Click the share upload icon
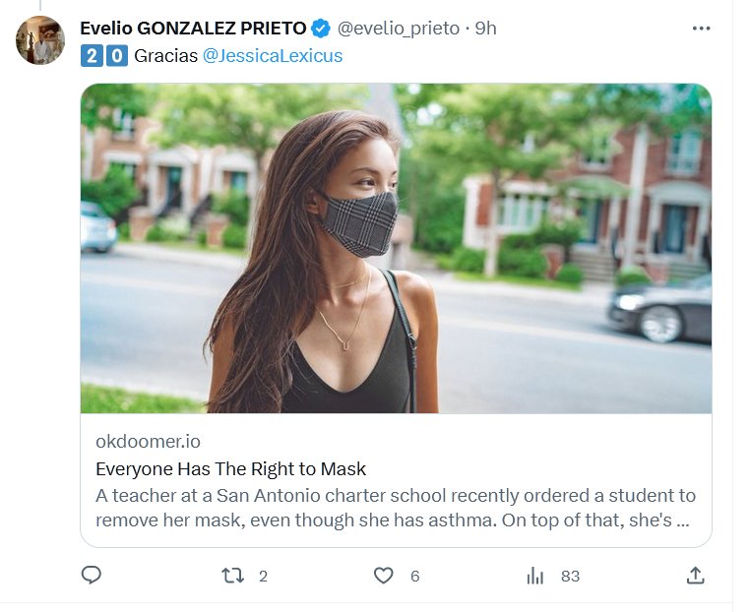 [x=695, y=576]
